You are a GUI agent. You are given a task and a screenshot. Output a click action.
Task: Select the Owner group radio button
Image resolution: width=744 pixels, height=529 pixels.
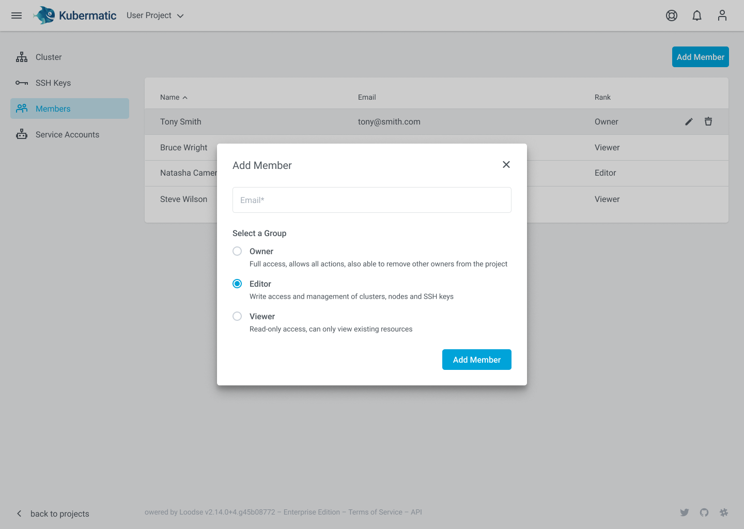click(237, 251)
